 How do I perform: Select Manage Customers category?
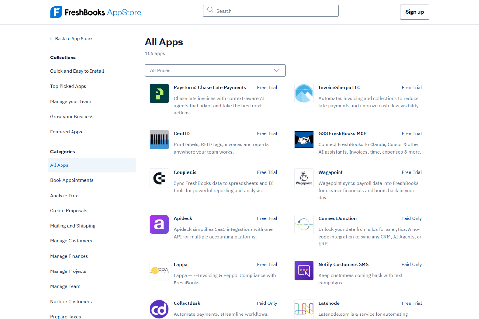coord(71,241)
